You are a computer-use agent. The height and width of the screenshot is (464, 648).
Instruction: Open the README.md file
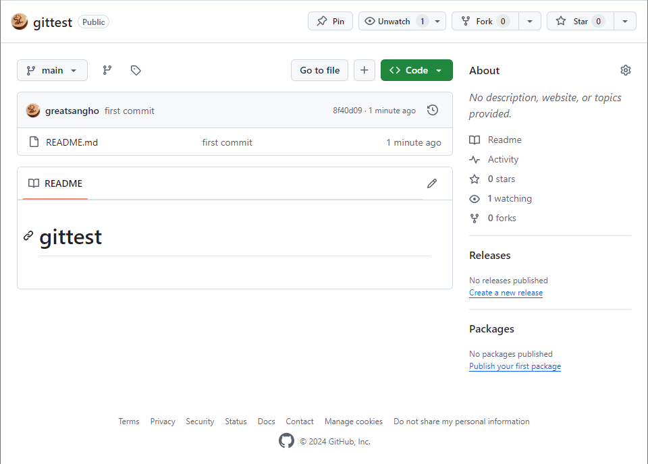point(72,142)
